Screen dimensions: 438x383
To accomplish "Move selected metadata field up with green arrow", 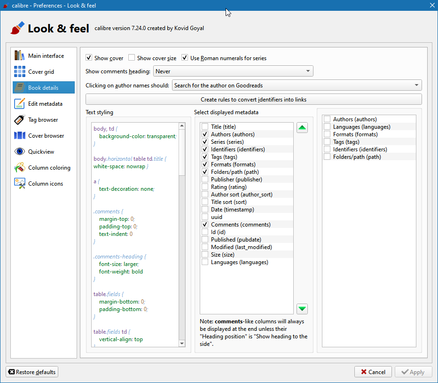I will point(302,128).
